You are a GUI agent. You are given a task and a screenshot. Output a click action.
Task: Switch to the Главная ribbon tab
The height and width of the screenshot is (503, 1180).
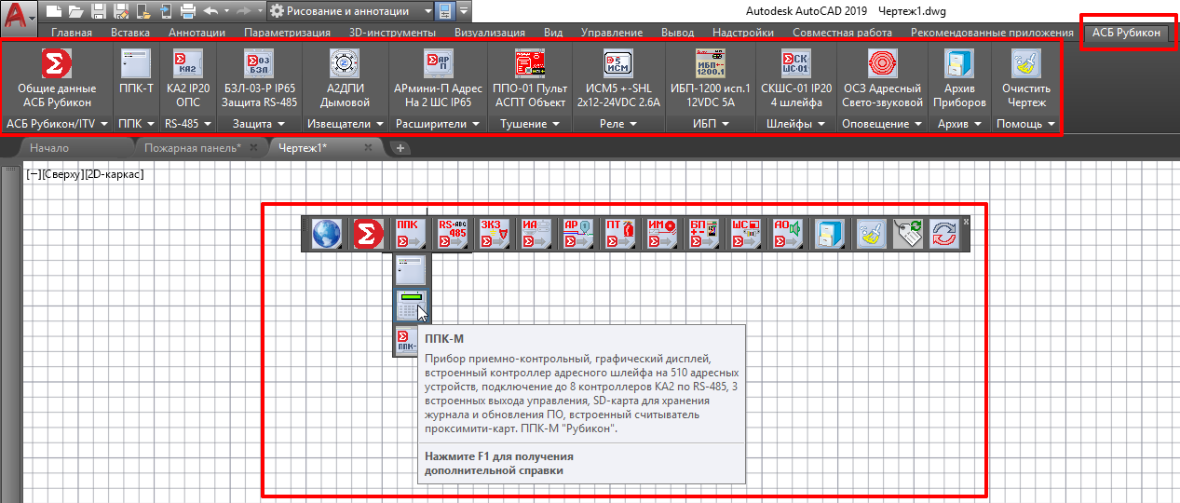point(72,33)
